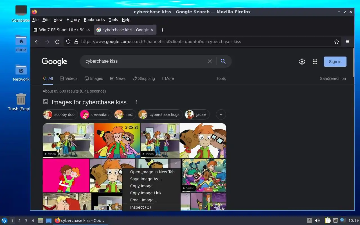
Task: Open the Firefox hamburger application menu
Action: pos(348,42)
